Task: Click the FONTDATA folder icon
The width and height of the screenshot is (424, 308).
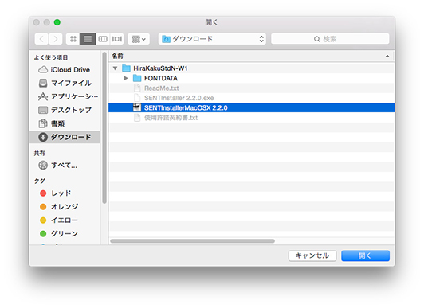Action: 137,78
